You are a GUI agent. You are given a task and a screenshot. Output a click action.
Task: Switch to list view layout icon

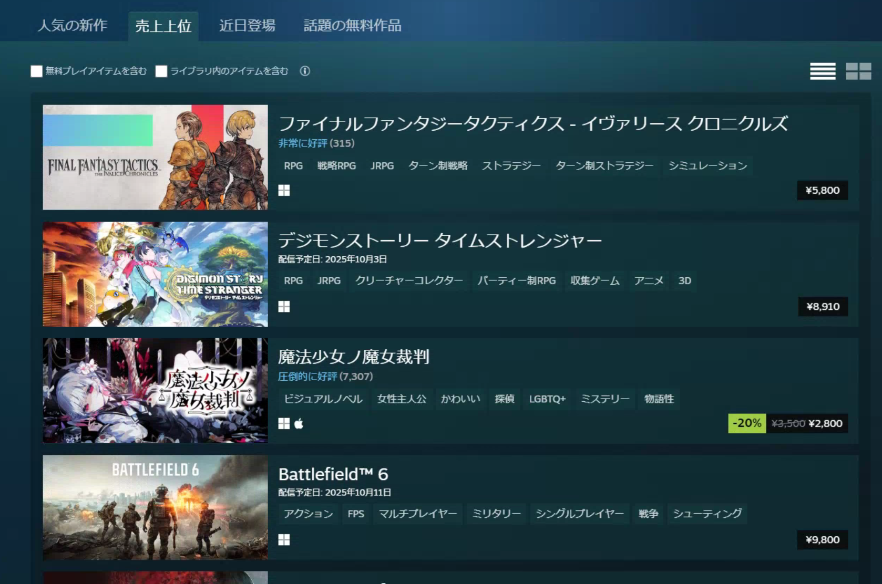(x=823, y=71)
